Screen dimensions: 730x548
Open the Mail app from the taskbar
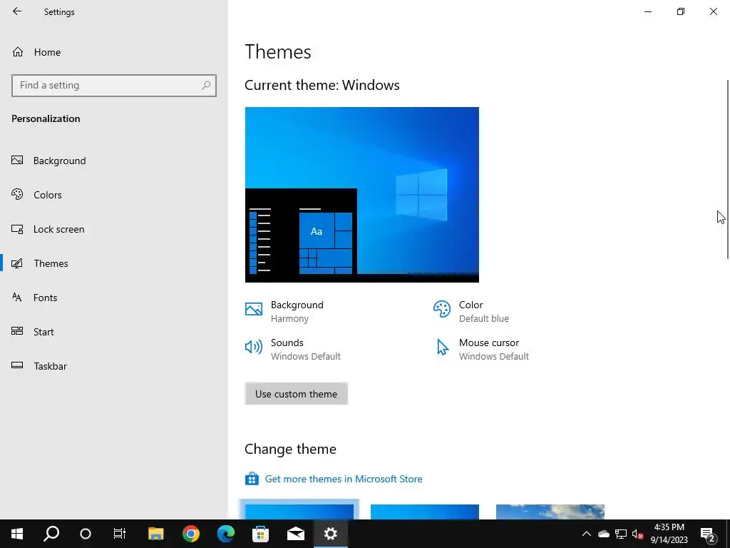tap(296, 534)
